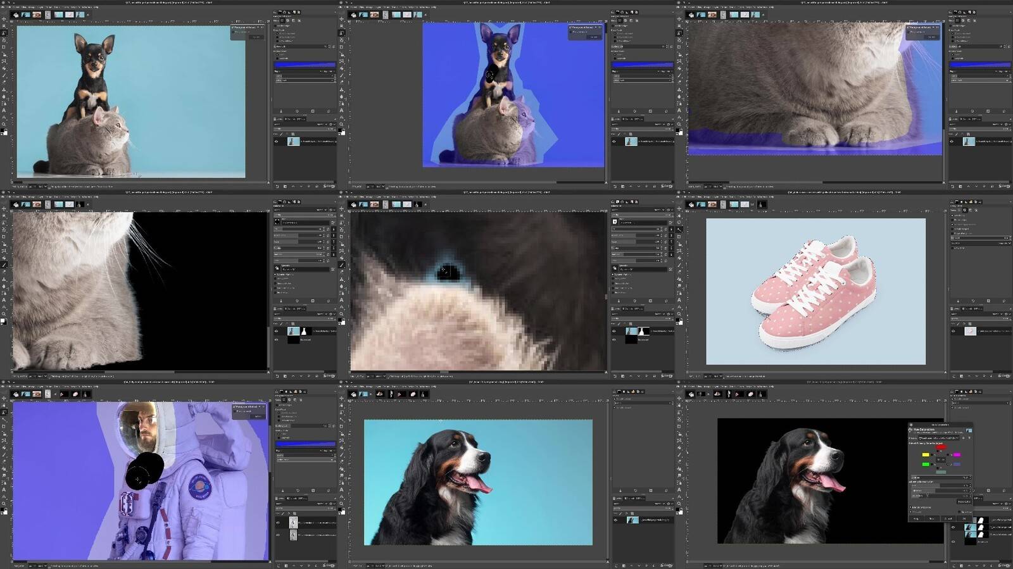Click Select button in Foreground Select popup, astronaut window

point(258,416)
